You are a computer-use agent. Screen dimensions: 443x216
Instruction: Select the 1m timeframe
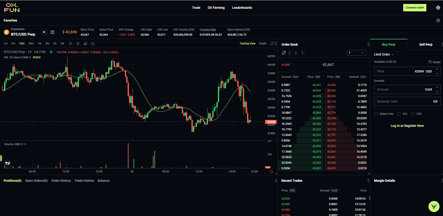pyautogui.click(x=6, y=43)
